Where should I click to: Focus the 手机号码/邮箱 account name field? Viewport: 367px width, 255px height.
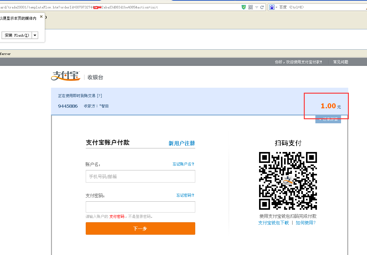[x=140, y=176]
